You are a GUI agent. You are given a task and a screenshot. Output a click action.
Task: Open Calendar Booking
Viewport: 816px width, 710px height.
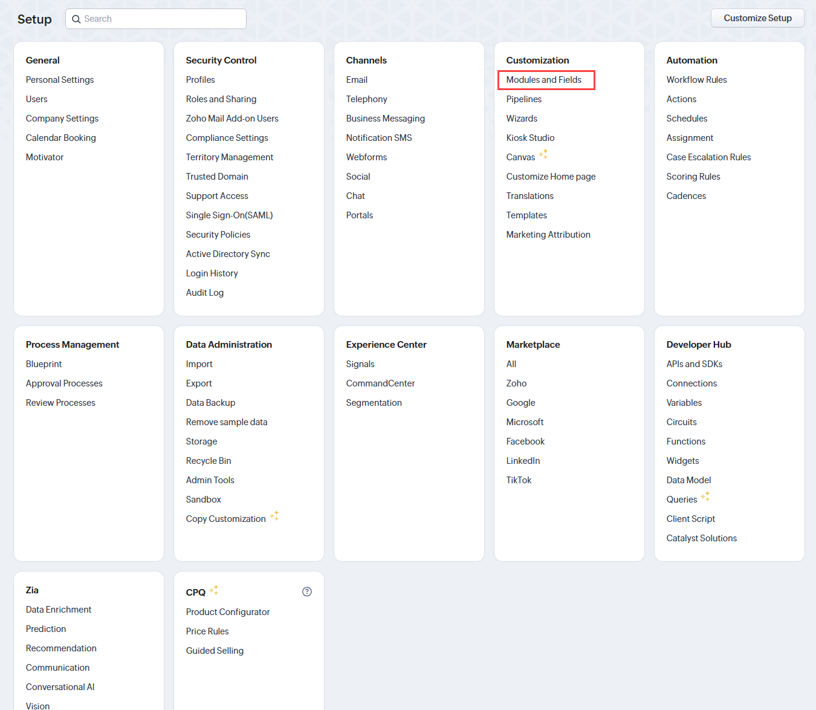61,138
